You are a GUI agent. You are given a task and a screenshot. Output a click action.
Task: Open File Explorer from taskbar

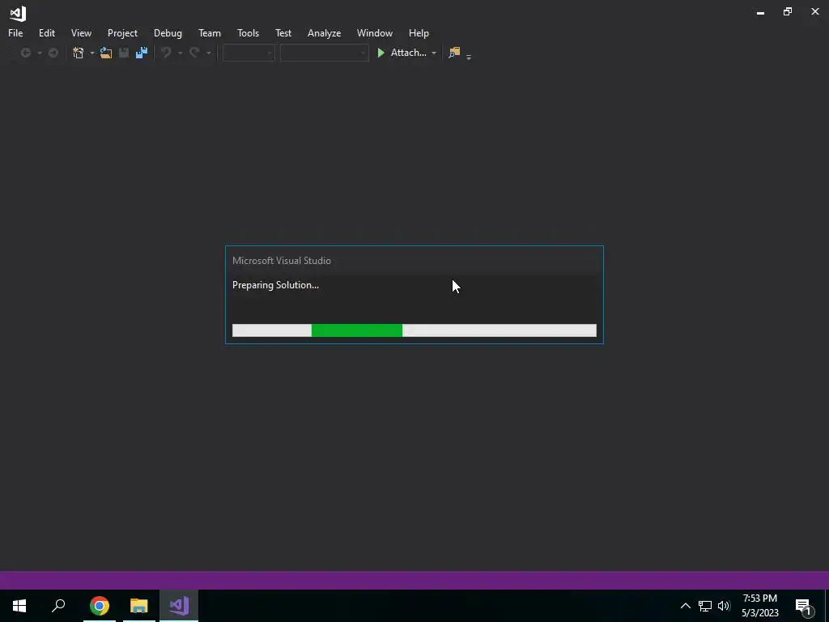pyautogui.click(x=138, y=606)
